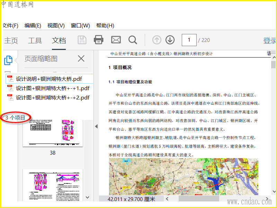The image size is (277, 208).
Task: Select 设计说明+银洲湖特大桥.pdf file
Action: click(48, 79)
